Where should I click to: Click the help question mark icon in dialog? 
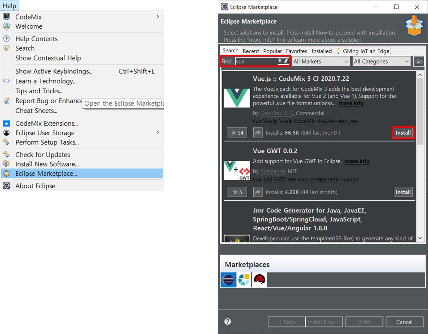228,322
